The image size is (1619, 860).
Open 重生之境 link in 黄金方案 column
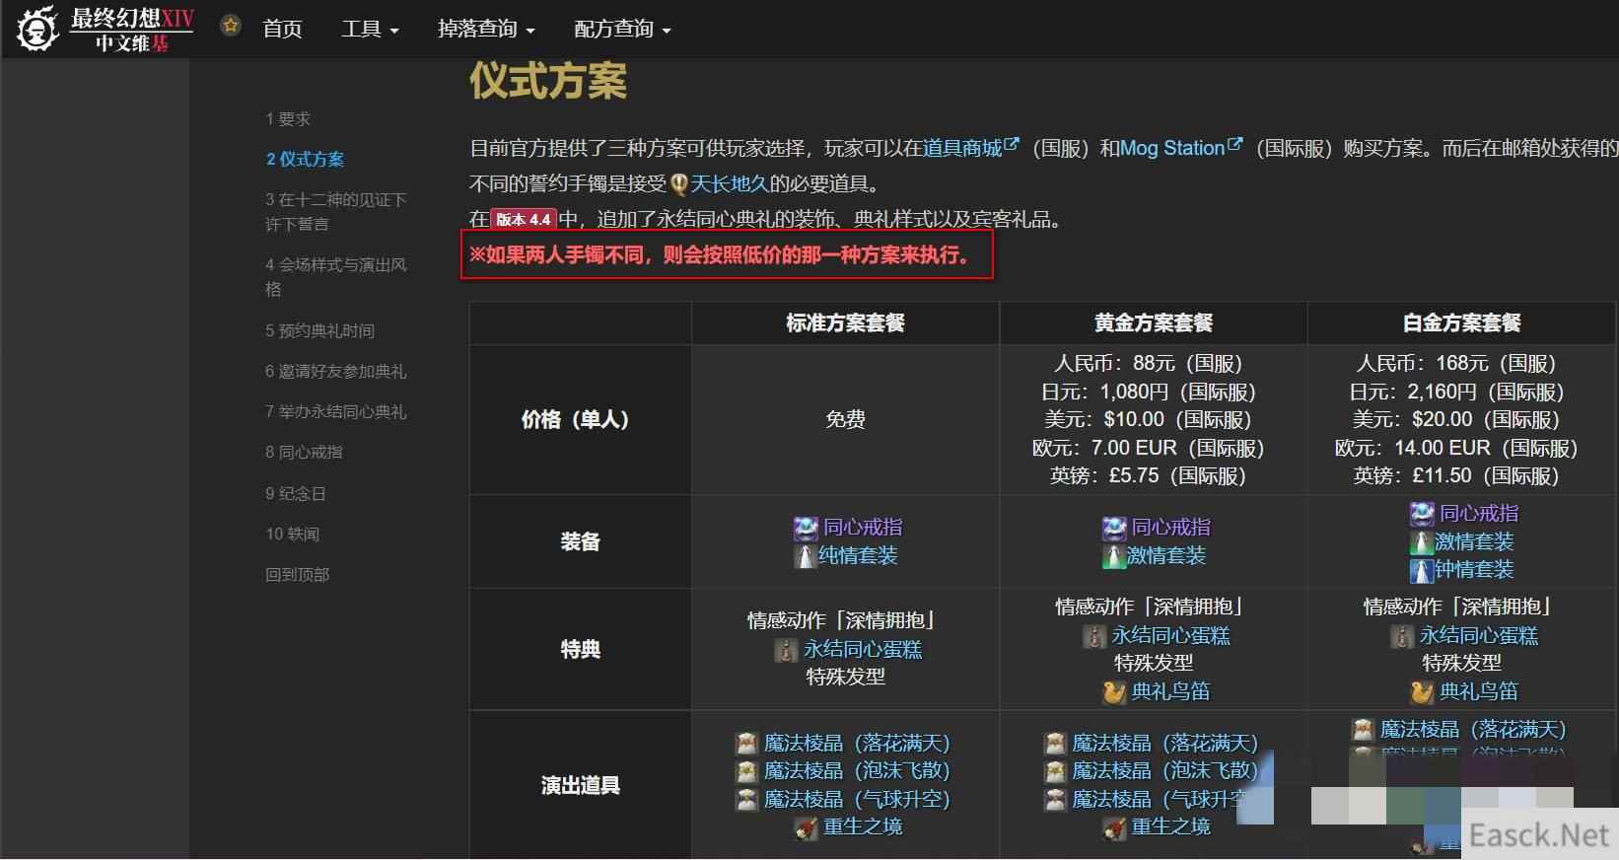tap(1171, 826)
